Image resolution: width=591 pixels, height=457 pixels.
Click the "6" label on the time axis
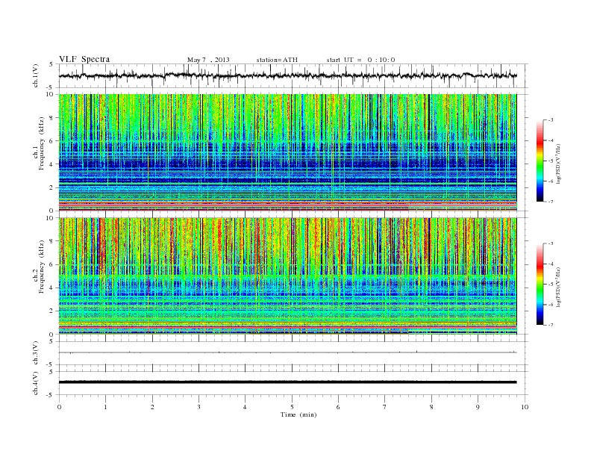(x=338, y=407)
